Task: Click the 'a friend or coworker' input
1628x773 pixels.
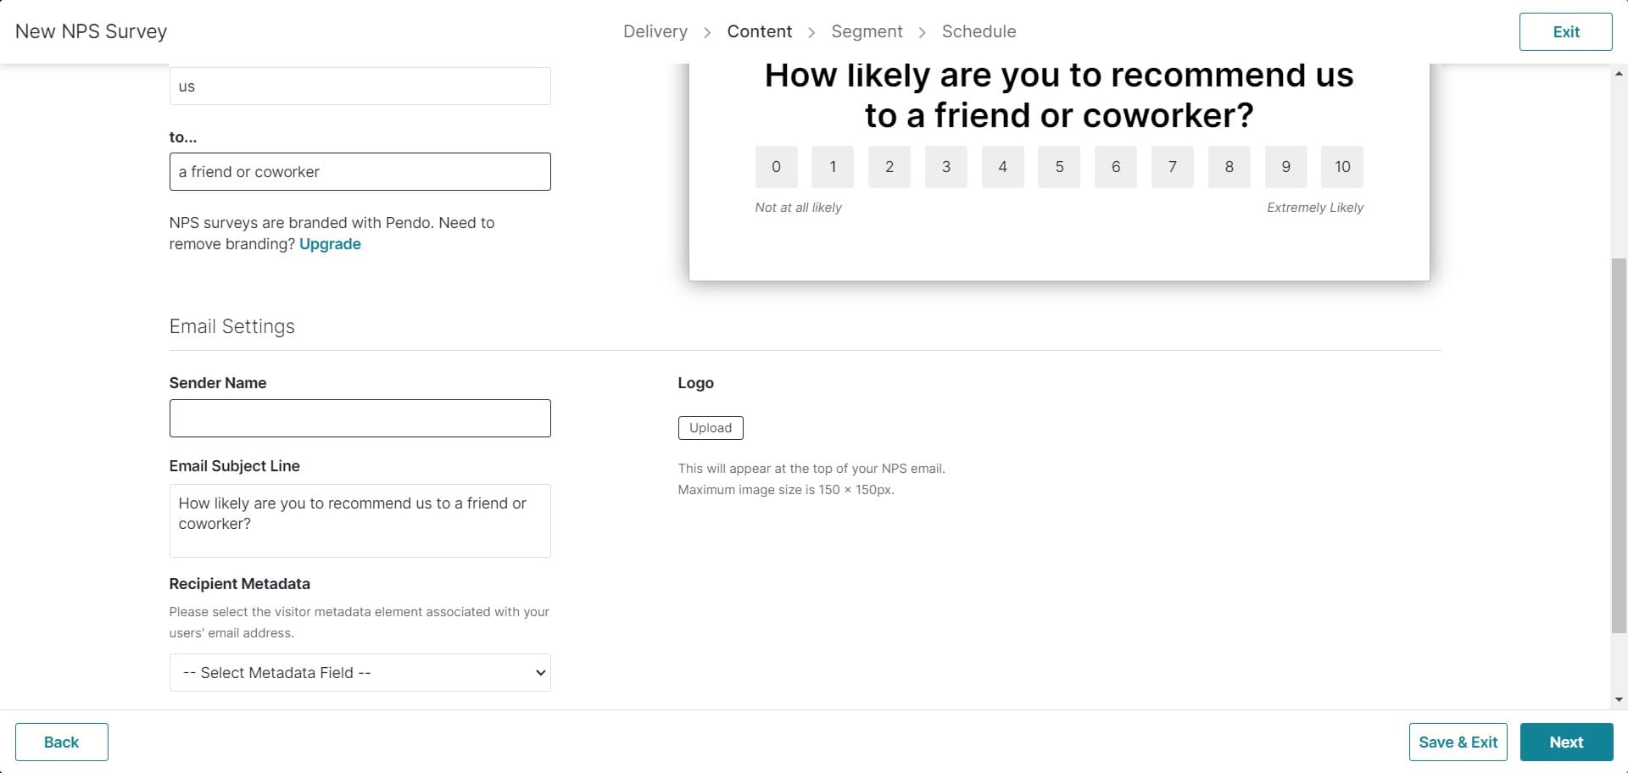Action: tap(360, 171)
